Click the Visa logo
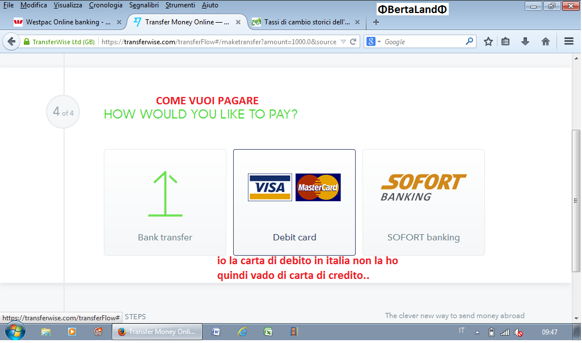Screen dimensions: 582x343 [x=270, y=187]
